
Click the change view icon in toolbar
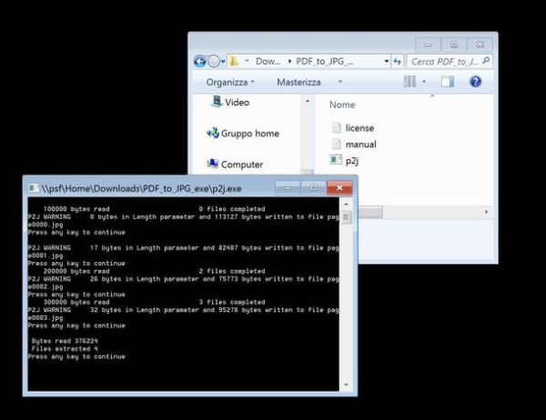(409, 82)
